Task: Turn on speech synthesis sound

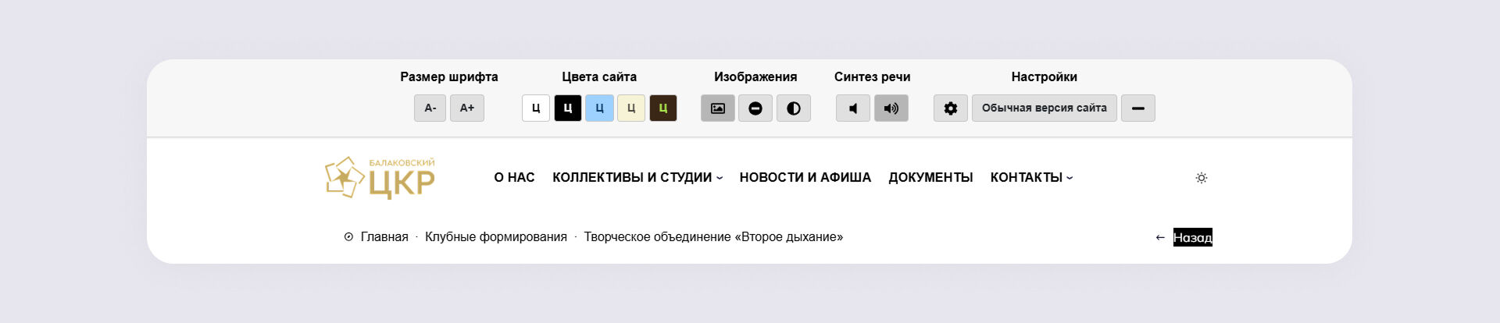Action: point(891,108)
